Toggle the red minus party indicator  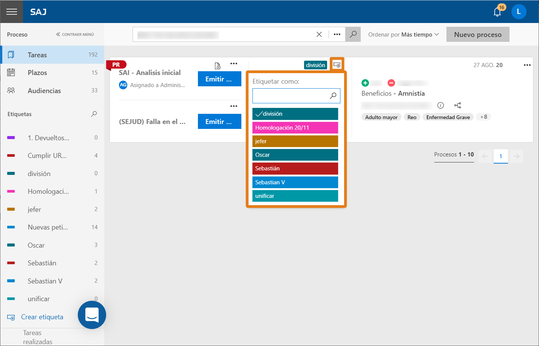point(391,83)
